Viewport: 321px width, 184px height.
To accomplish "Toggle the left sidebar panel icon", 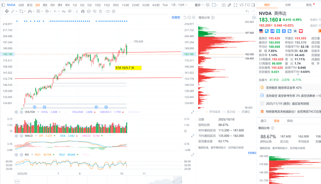I will (x=3, y=5).
